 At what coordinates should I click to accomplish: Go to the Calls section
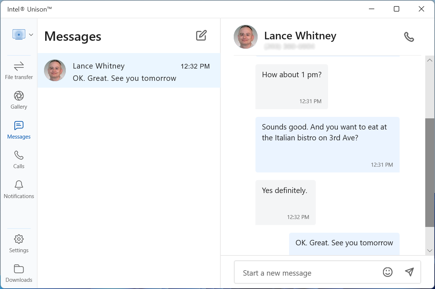point(19,159)
